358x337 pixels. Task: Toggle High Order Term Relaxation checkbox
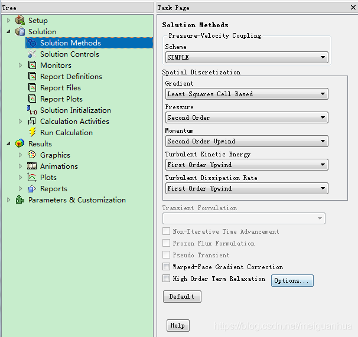(x=167, y=279)
